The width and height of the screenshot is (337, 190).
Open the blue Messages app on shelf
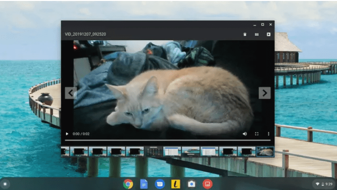click(160, 184)
